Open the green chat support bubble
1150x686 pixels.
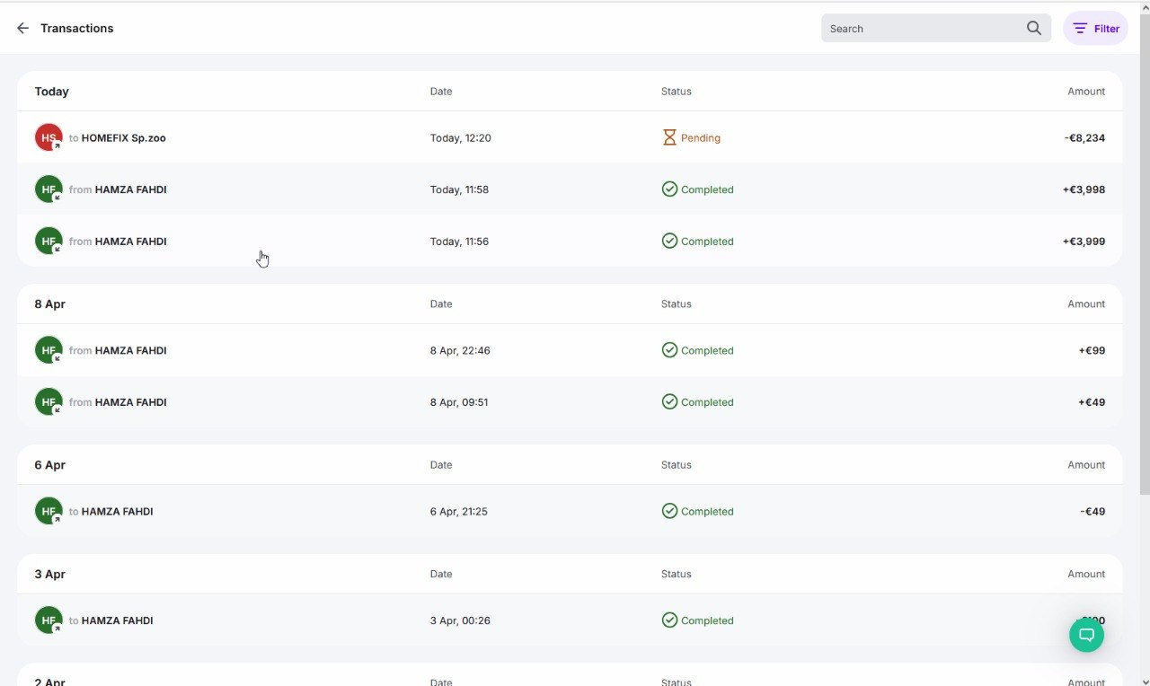[1086, 635]
